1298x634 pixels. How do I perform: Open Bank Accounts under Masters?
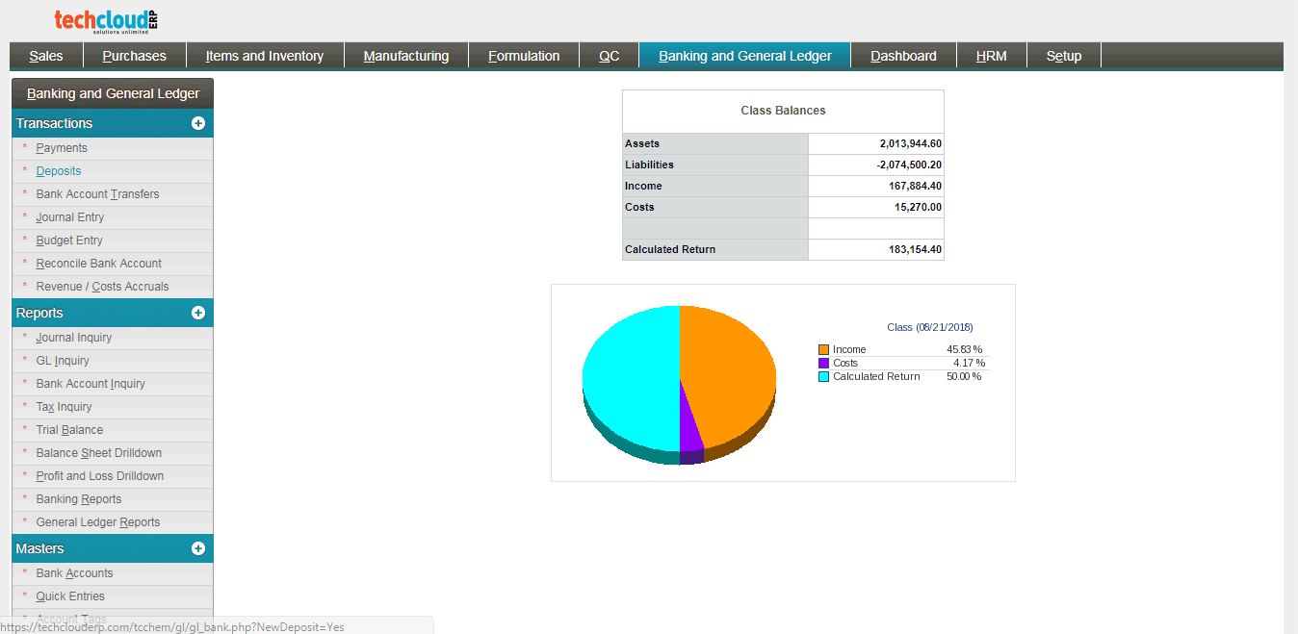coord(74,573)
